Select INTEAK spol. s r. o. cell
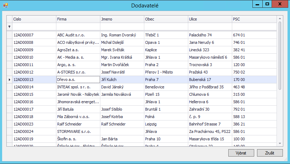The width and height of the screenshot is (290, 164). tap(78, 87)
